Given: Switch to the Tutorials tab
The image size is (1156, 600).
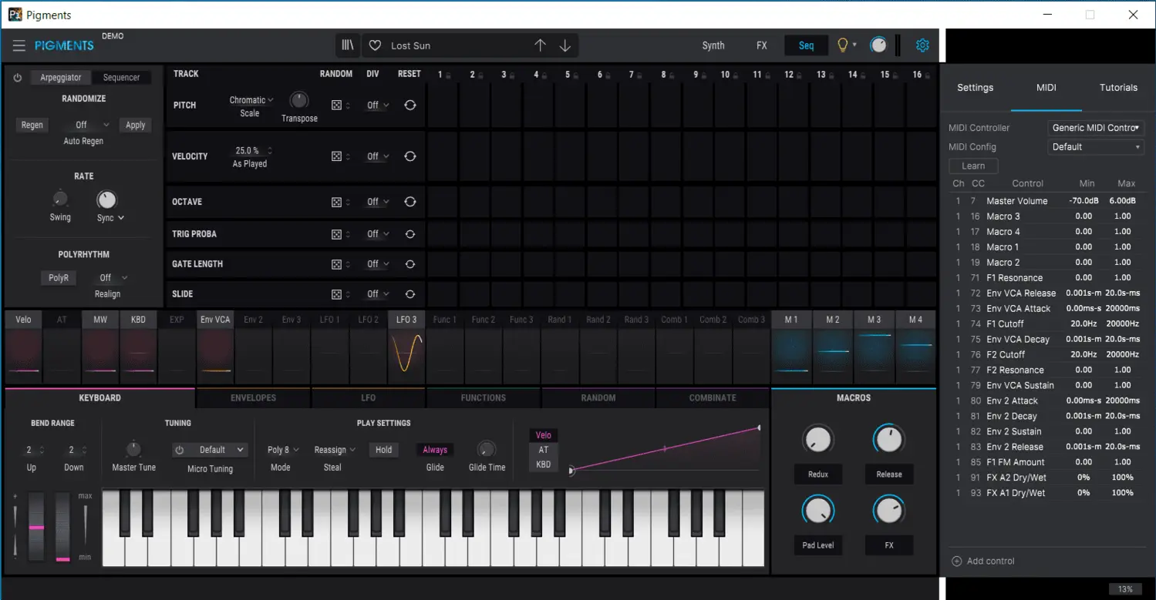Looking at the screenshot, I should (x=1118, y=88).
